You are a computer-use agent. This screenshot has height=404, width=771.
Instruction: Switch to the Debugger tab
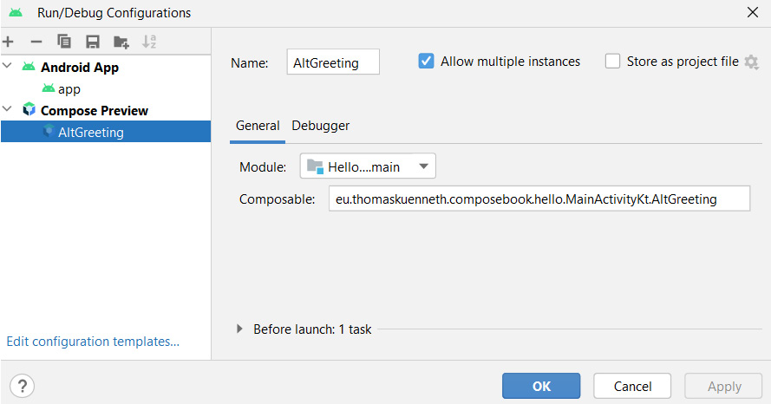(321, 126)
